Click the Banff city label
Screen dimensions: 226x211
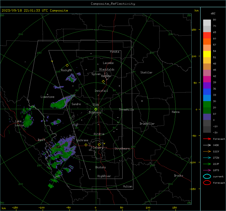coord(41,140)
